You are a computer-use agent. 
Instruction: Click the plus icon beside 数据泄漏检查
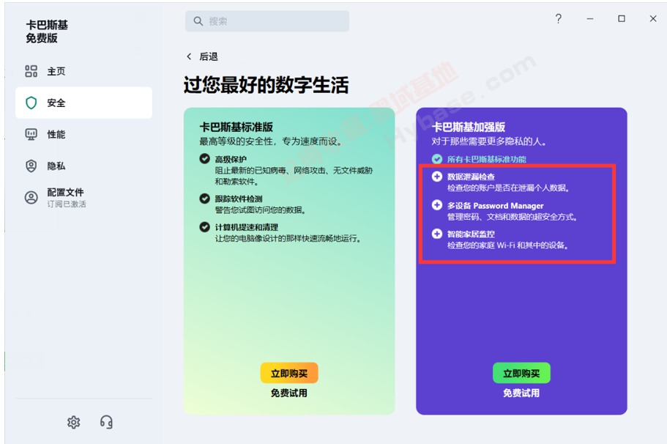pyautogui.click(x=437, y=177)
